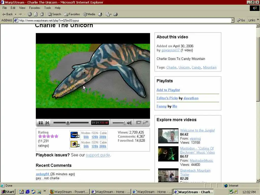
Task: Open the History icon in toolbar
Action: tap(100, 14)
